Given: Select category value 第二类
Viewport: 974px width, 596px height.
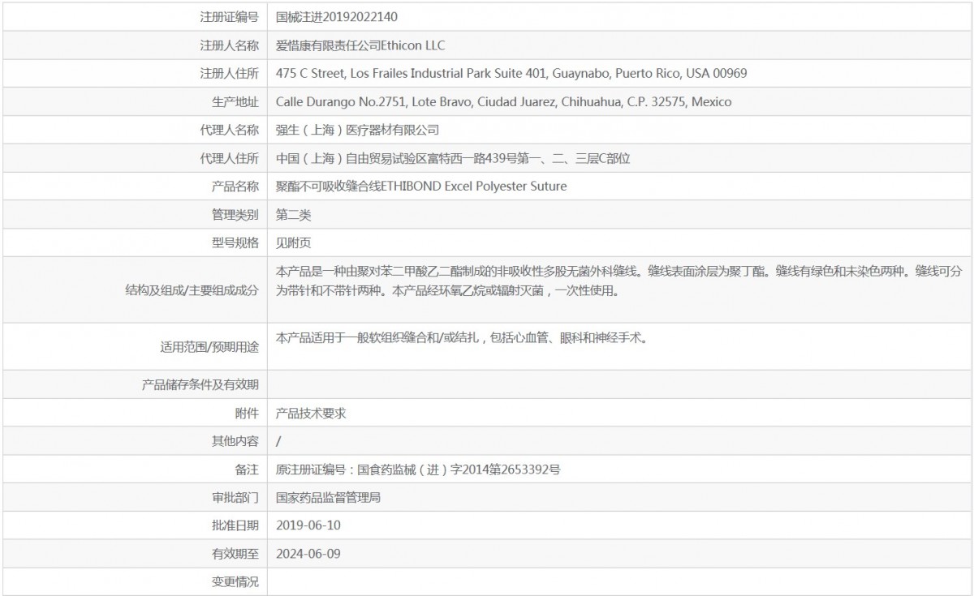Looking at the screenshot, I should click(294, 215).
